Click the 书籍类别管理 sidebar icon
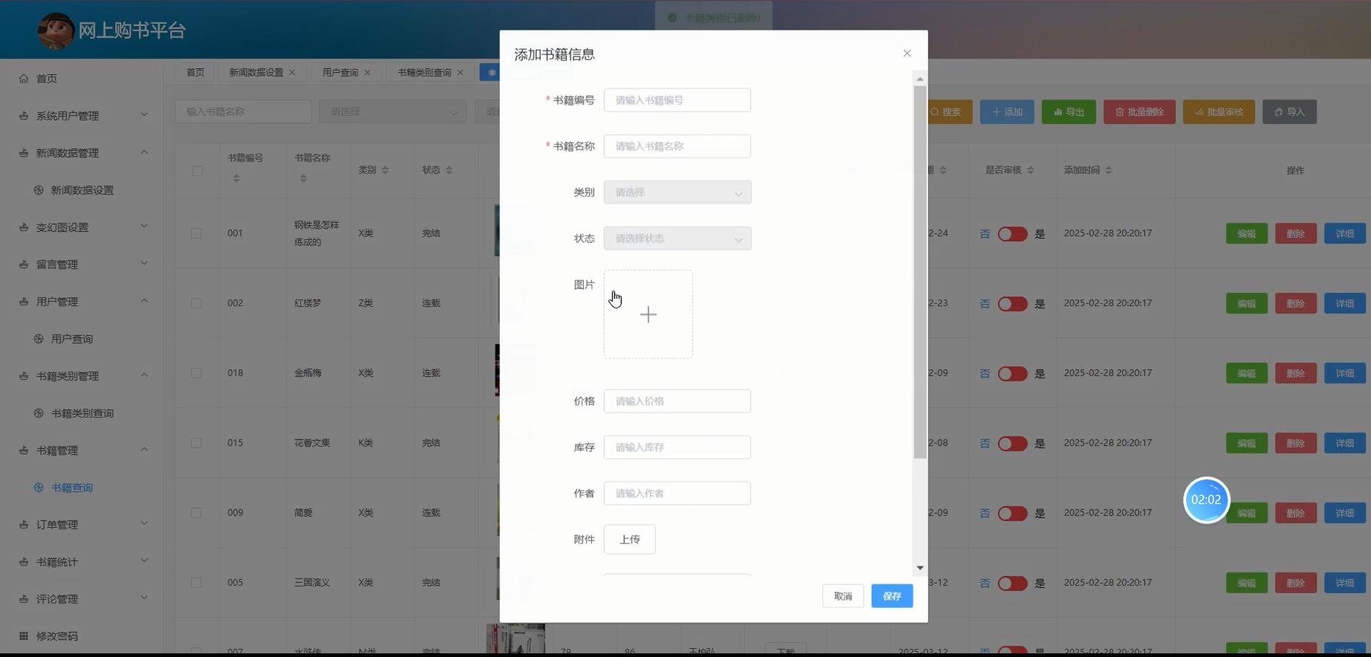1371x657 pixels. pos(23,376)
